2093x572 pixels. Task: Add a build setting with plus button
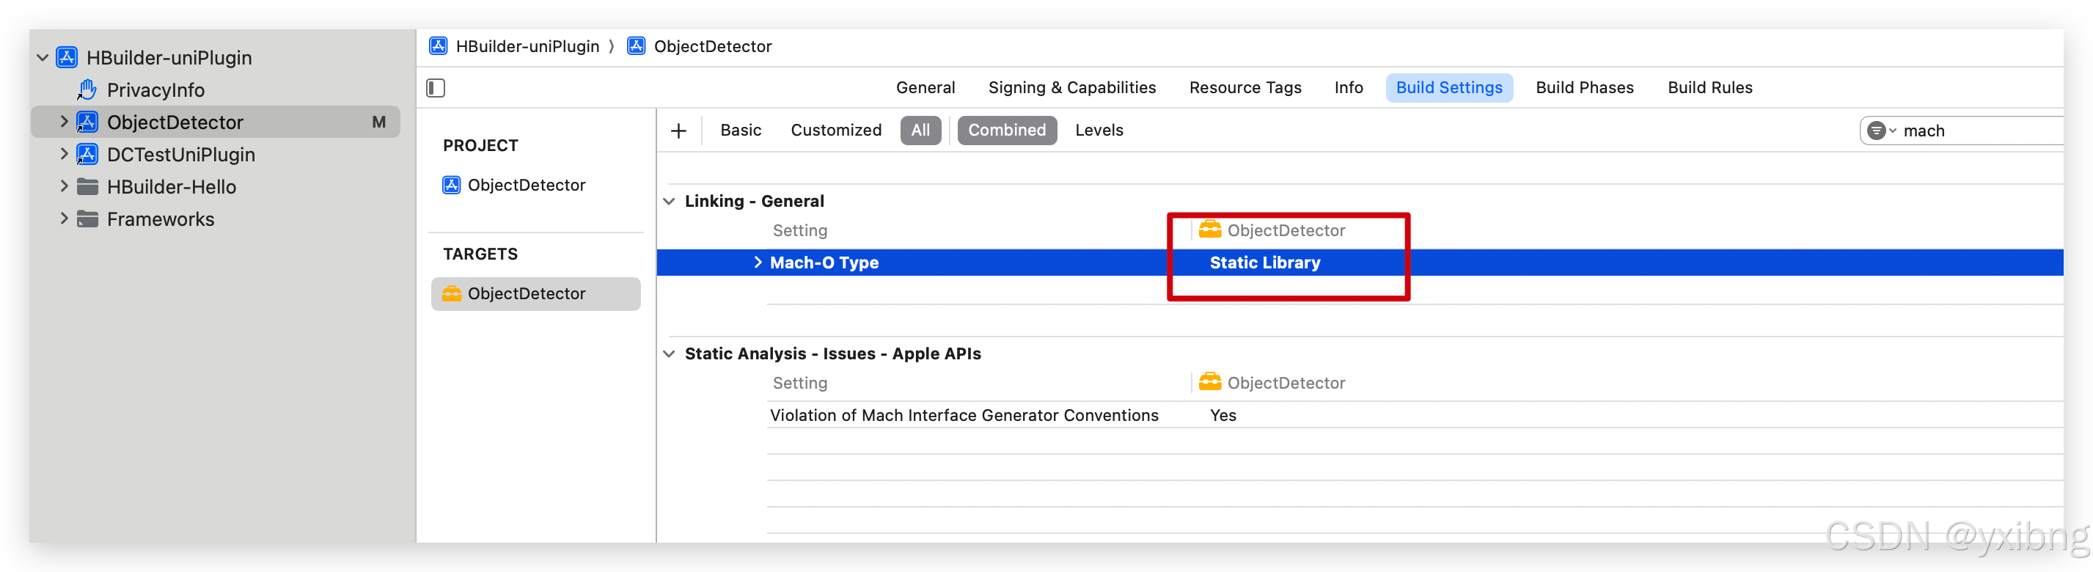(x=678, y=131)
